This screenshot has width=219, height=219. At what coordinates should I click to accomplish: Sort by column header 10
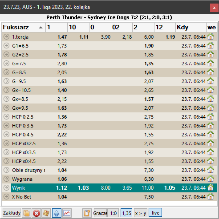coord(78,27)
